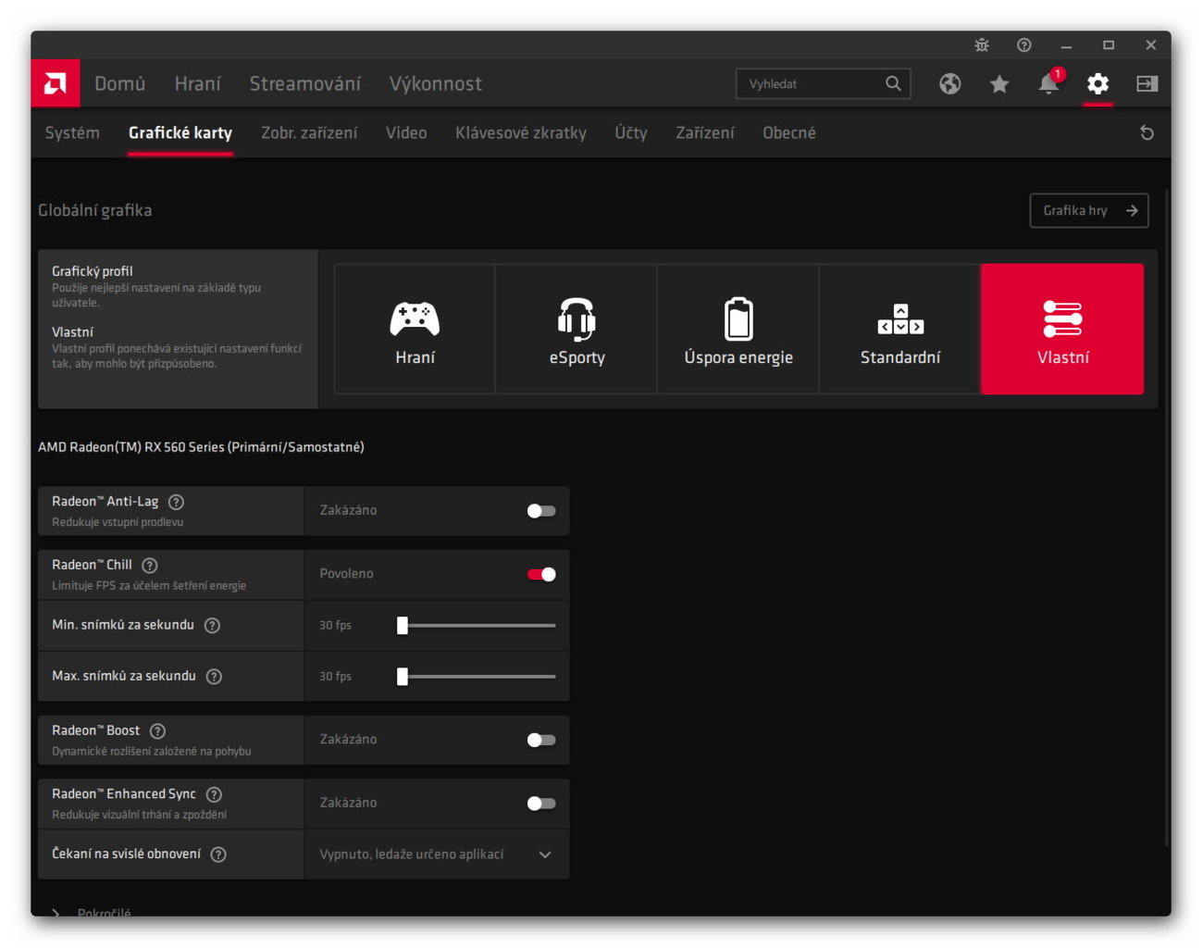The image size is (1203, 948).
Task: Toggle the sidebar panel icon
Action: coord(1147,83)
